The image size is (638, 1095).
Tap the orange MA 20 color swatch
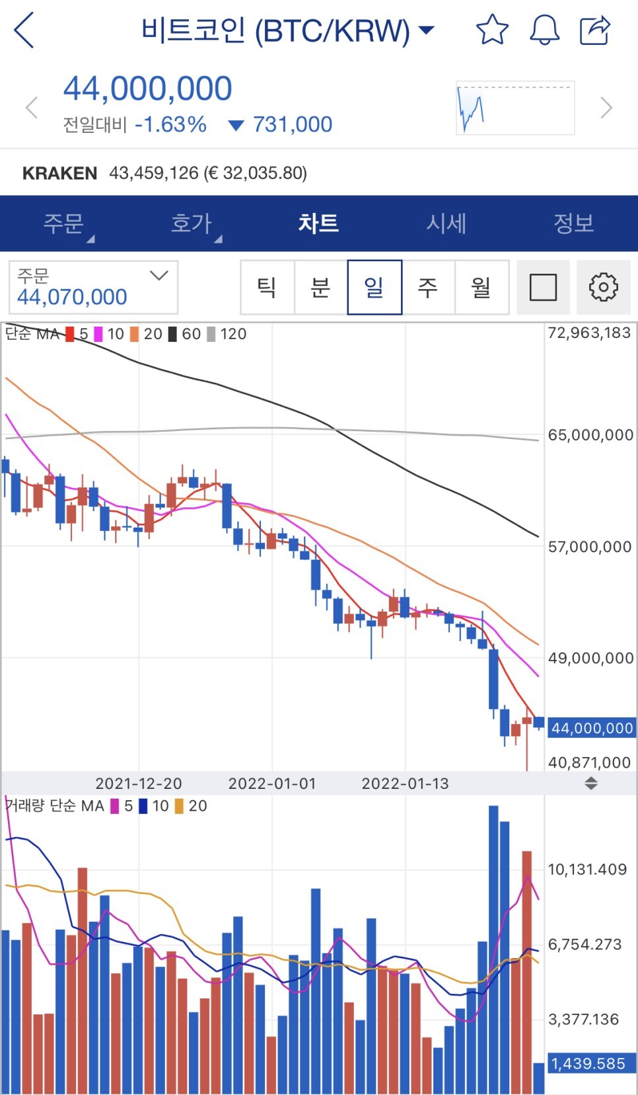tap(134, 334)
